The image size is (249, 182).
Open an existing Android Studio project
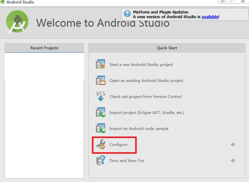point(146,81)
